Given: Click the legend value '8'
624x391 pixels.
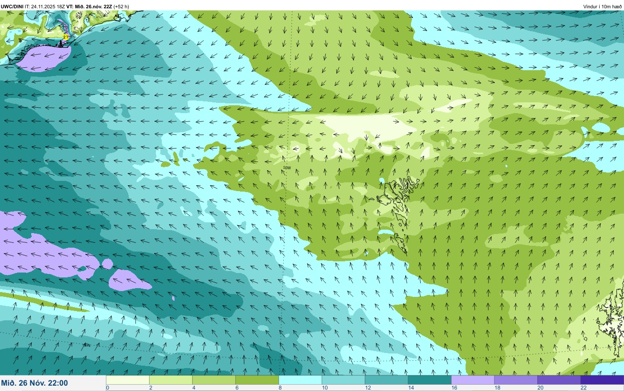Looking at the screenshot, I should [280, 388].
